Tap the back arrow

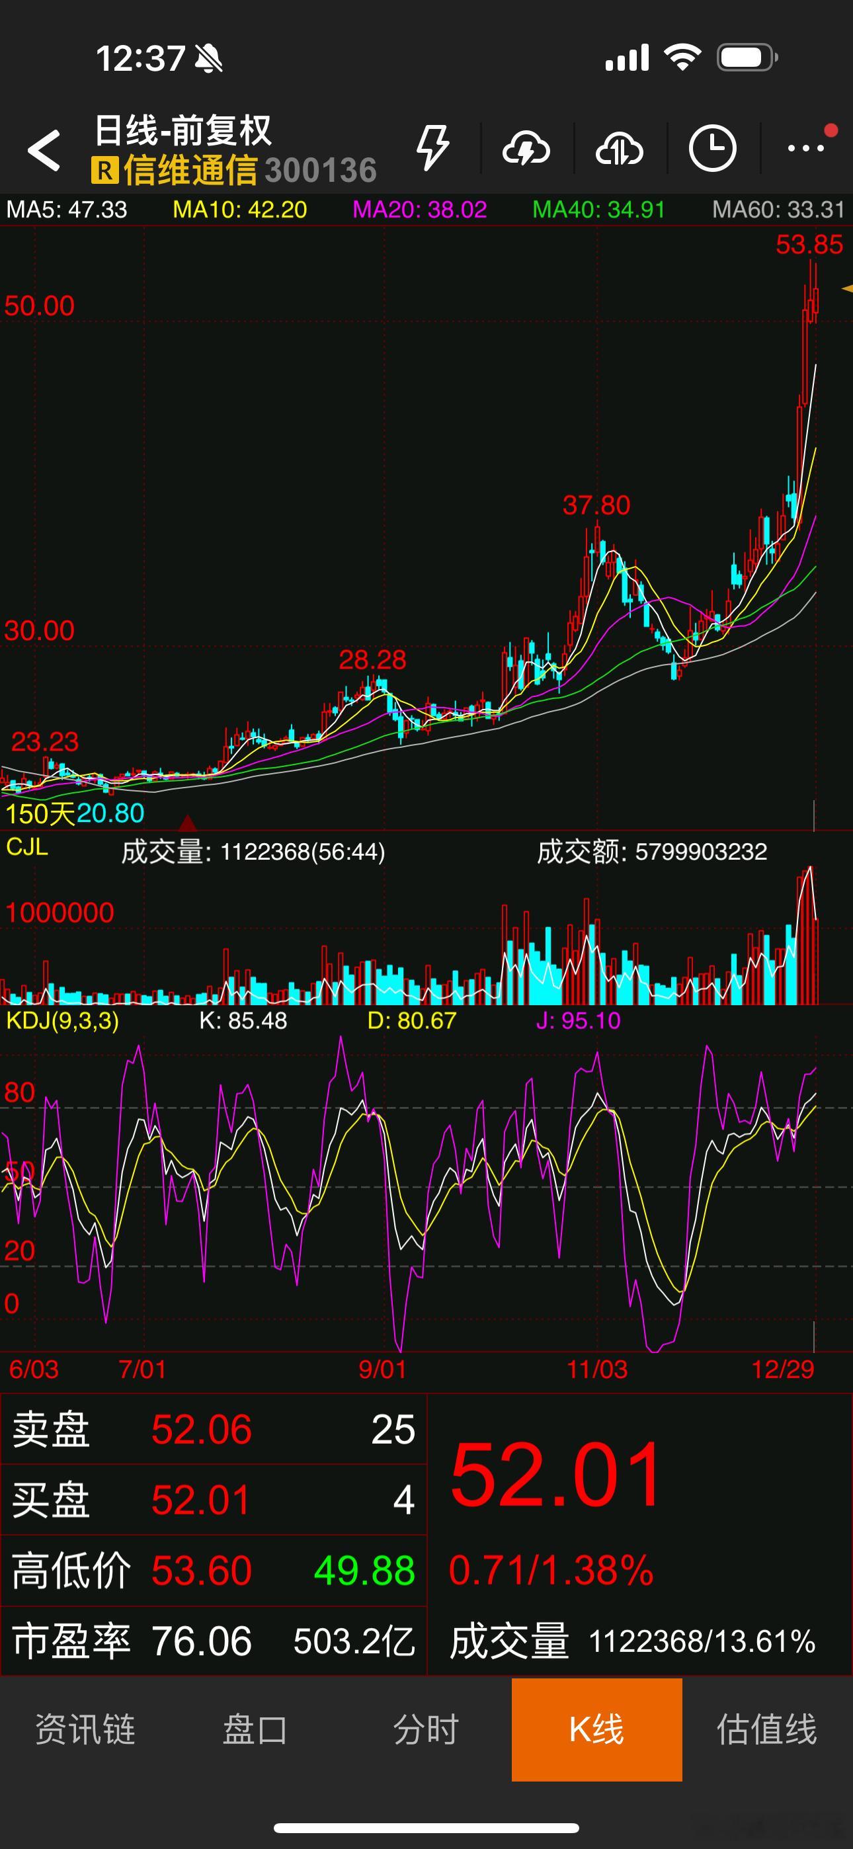44,150
